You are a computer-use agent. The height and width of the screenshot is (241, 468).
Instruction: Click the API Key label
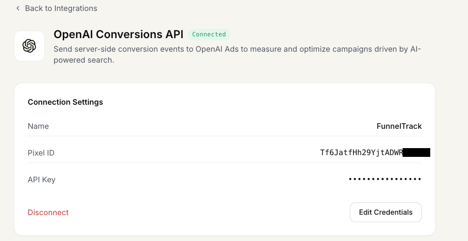[41, 180]
